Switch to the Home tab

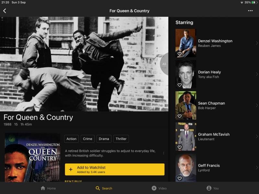coord(48,188)
